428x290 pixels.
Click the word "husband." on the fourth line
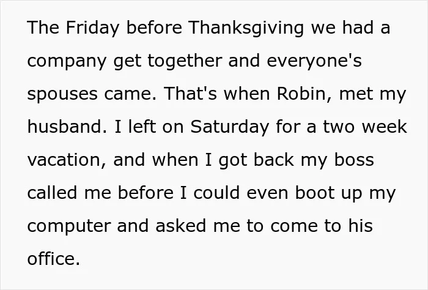(67, 127)
